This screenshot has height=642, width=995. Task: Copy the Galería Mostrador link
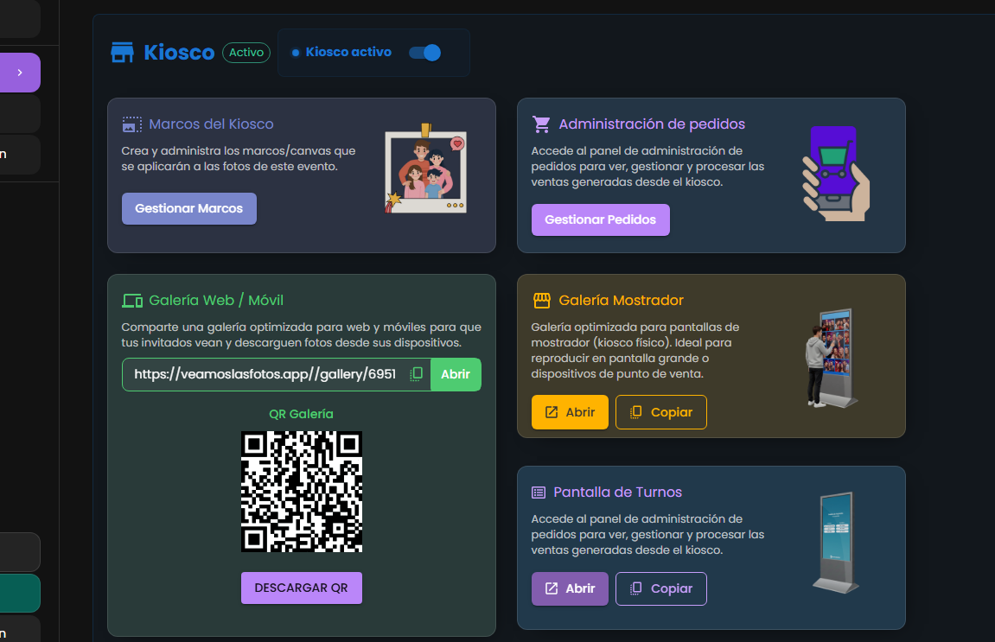pos(661,412)
